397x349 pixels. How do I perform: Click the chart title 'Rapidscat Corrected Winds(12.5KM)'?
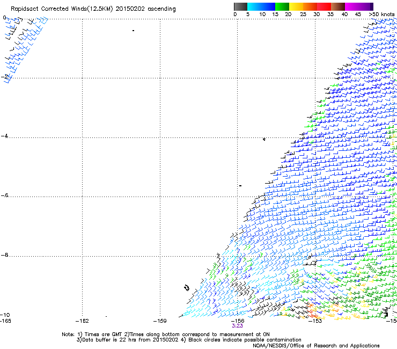click(x=62, y=9)
